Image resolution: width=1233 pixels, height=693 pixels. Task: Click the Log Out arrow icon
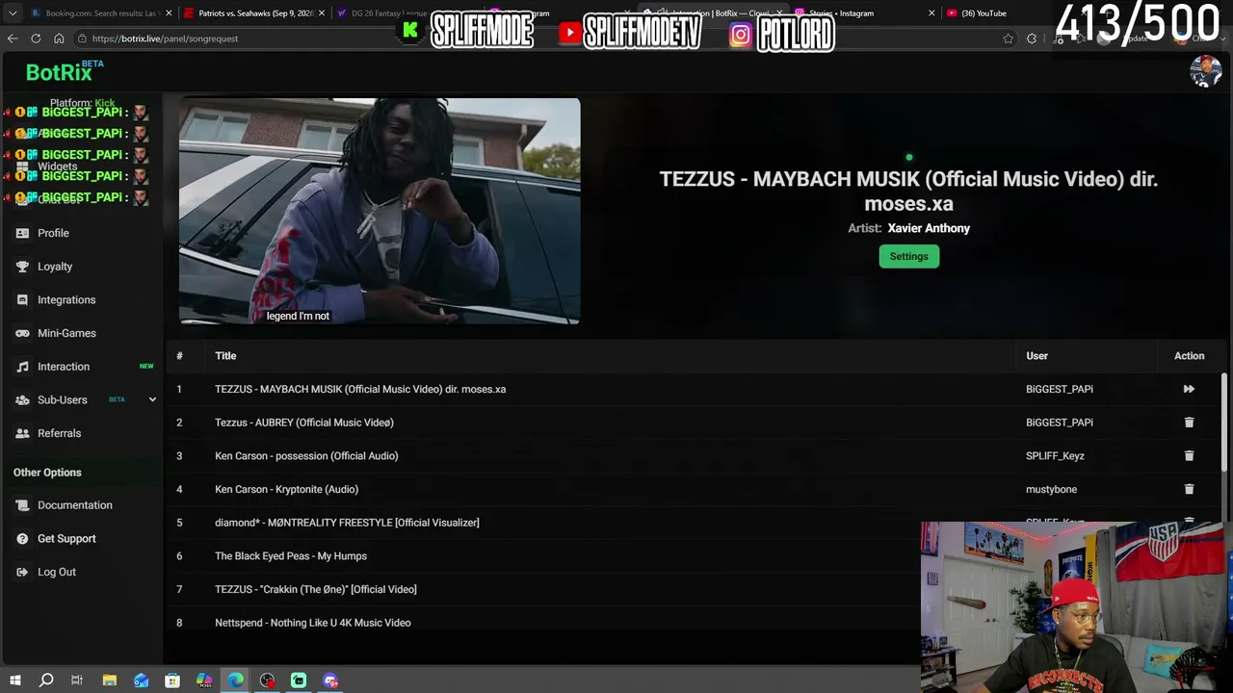(x=22, y=572)
